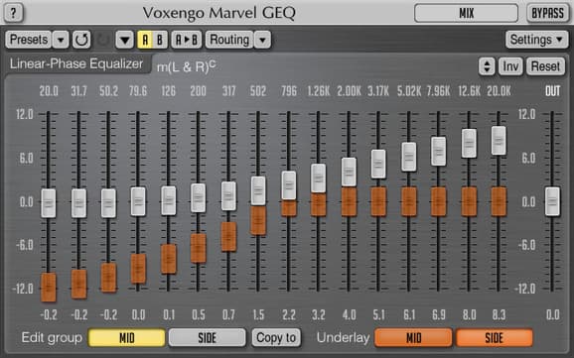Toggle the SIDE underlay
This screenshot has height=358, width=574.
point(495,337)
